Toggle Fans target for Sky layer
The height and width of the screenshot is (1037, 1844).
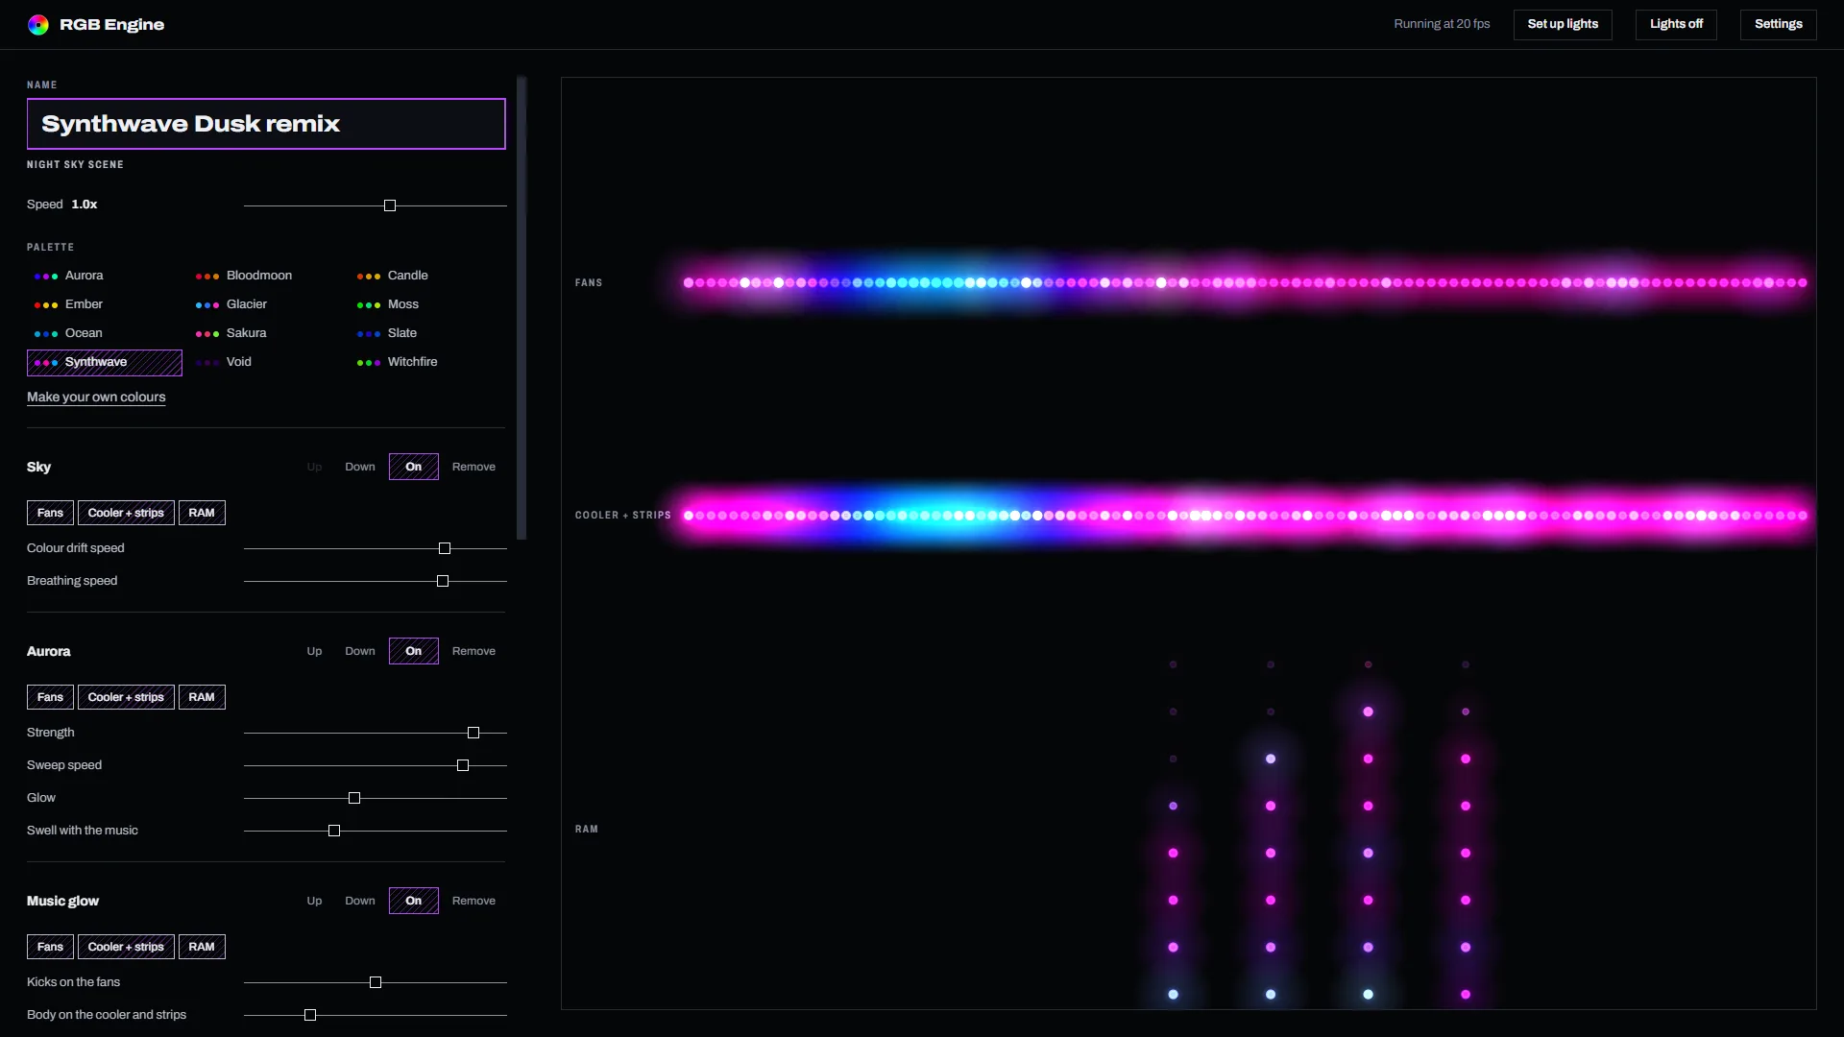click(50, 513)
